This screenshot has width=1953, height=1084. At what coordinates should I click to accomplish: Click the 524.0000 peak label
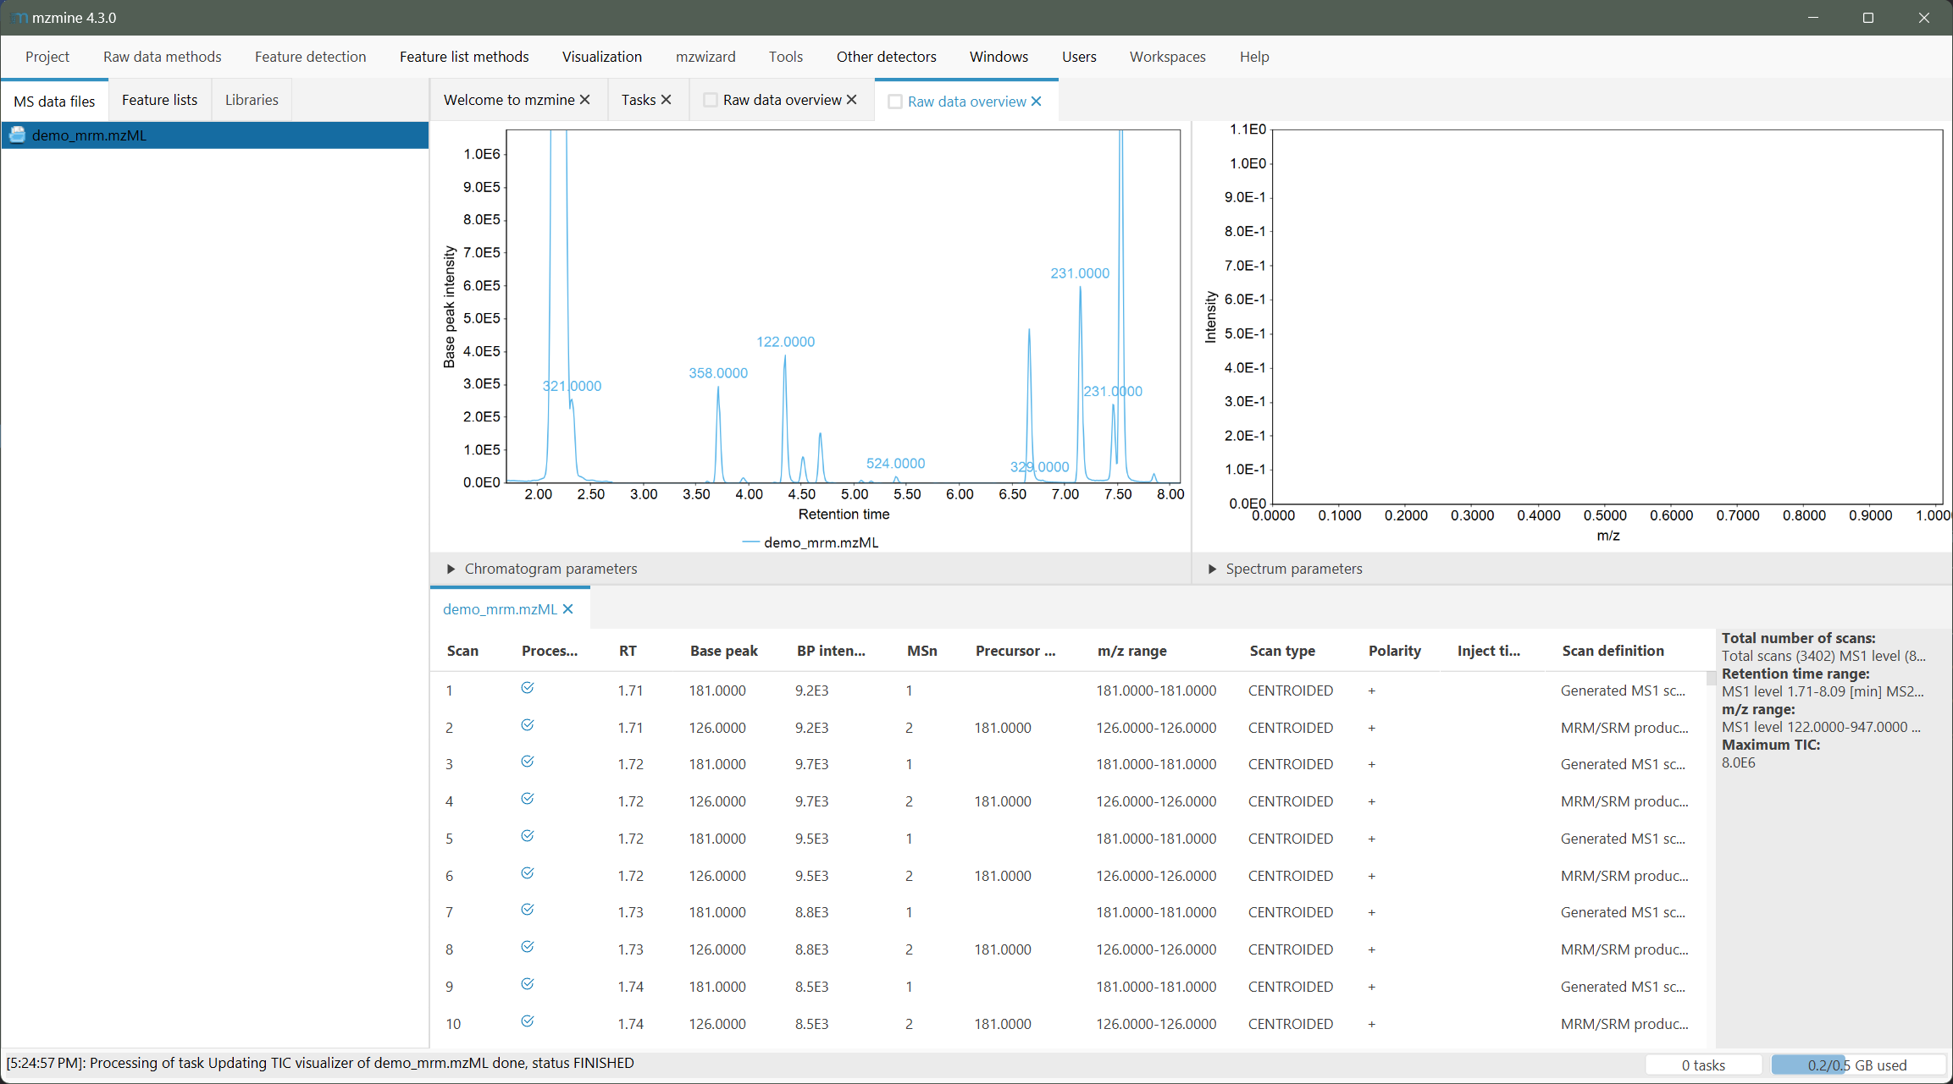click(x=895, y=464)
